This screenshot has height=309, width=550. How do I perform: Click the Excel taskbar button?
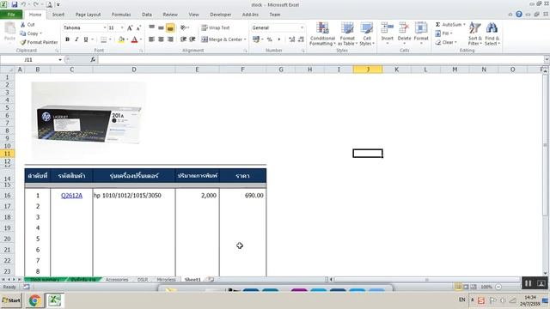click(x=55, y=300)
